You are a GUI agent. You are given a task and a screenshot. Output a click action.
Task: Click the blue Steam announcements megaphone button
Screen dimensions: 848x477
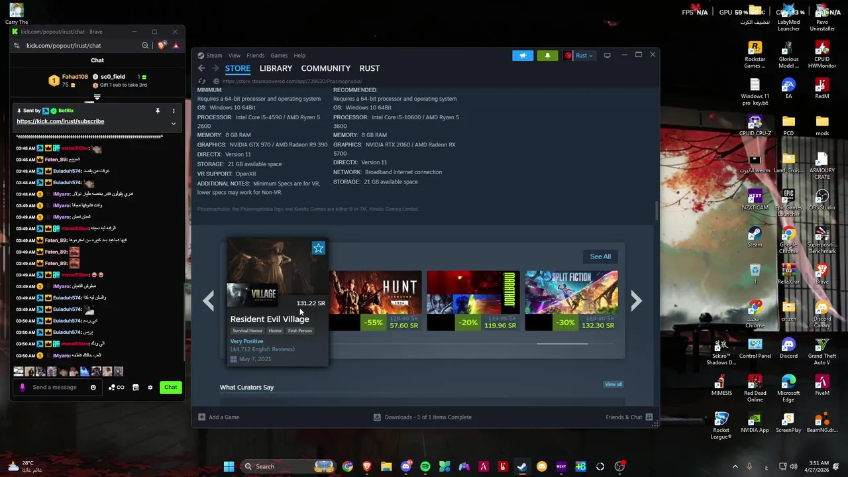click(x=523, y=56)
